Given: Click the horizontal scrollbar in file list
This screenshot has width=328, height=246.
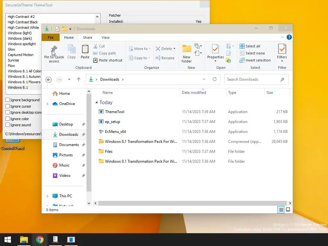Looking at the screenshot, I should 192,203.
